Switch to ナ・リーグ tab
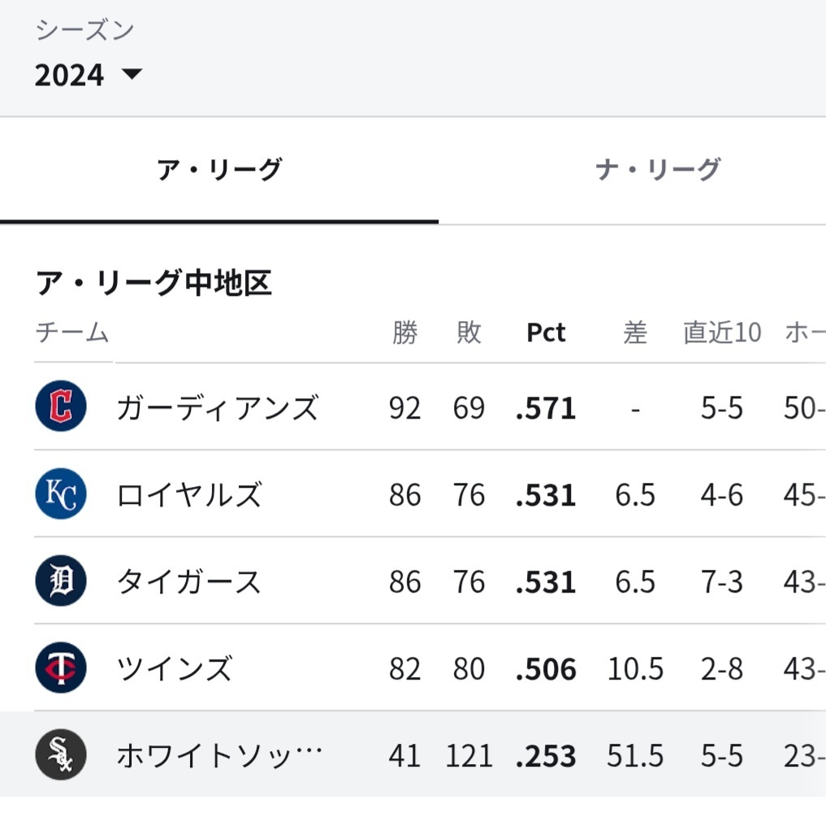This screenshot has height=817, width=826. coord(658,170)
